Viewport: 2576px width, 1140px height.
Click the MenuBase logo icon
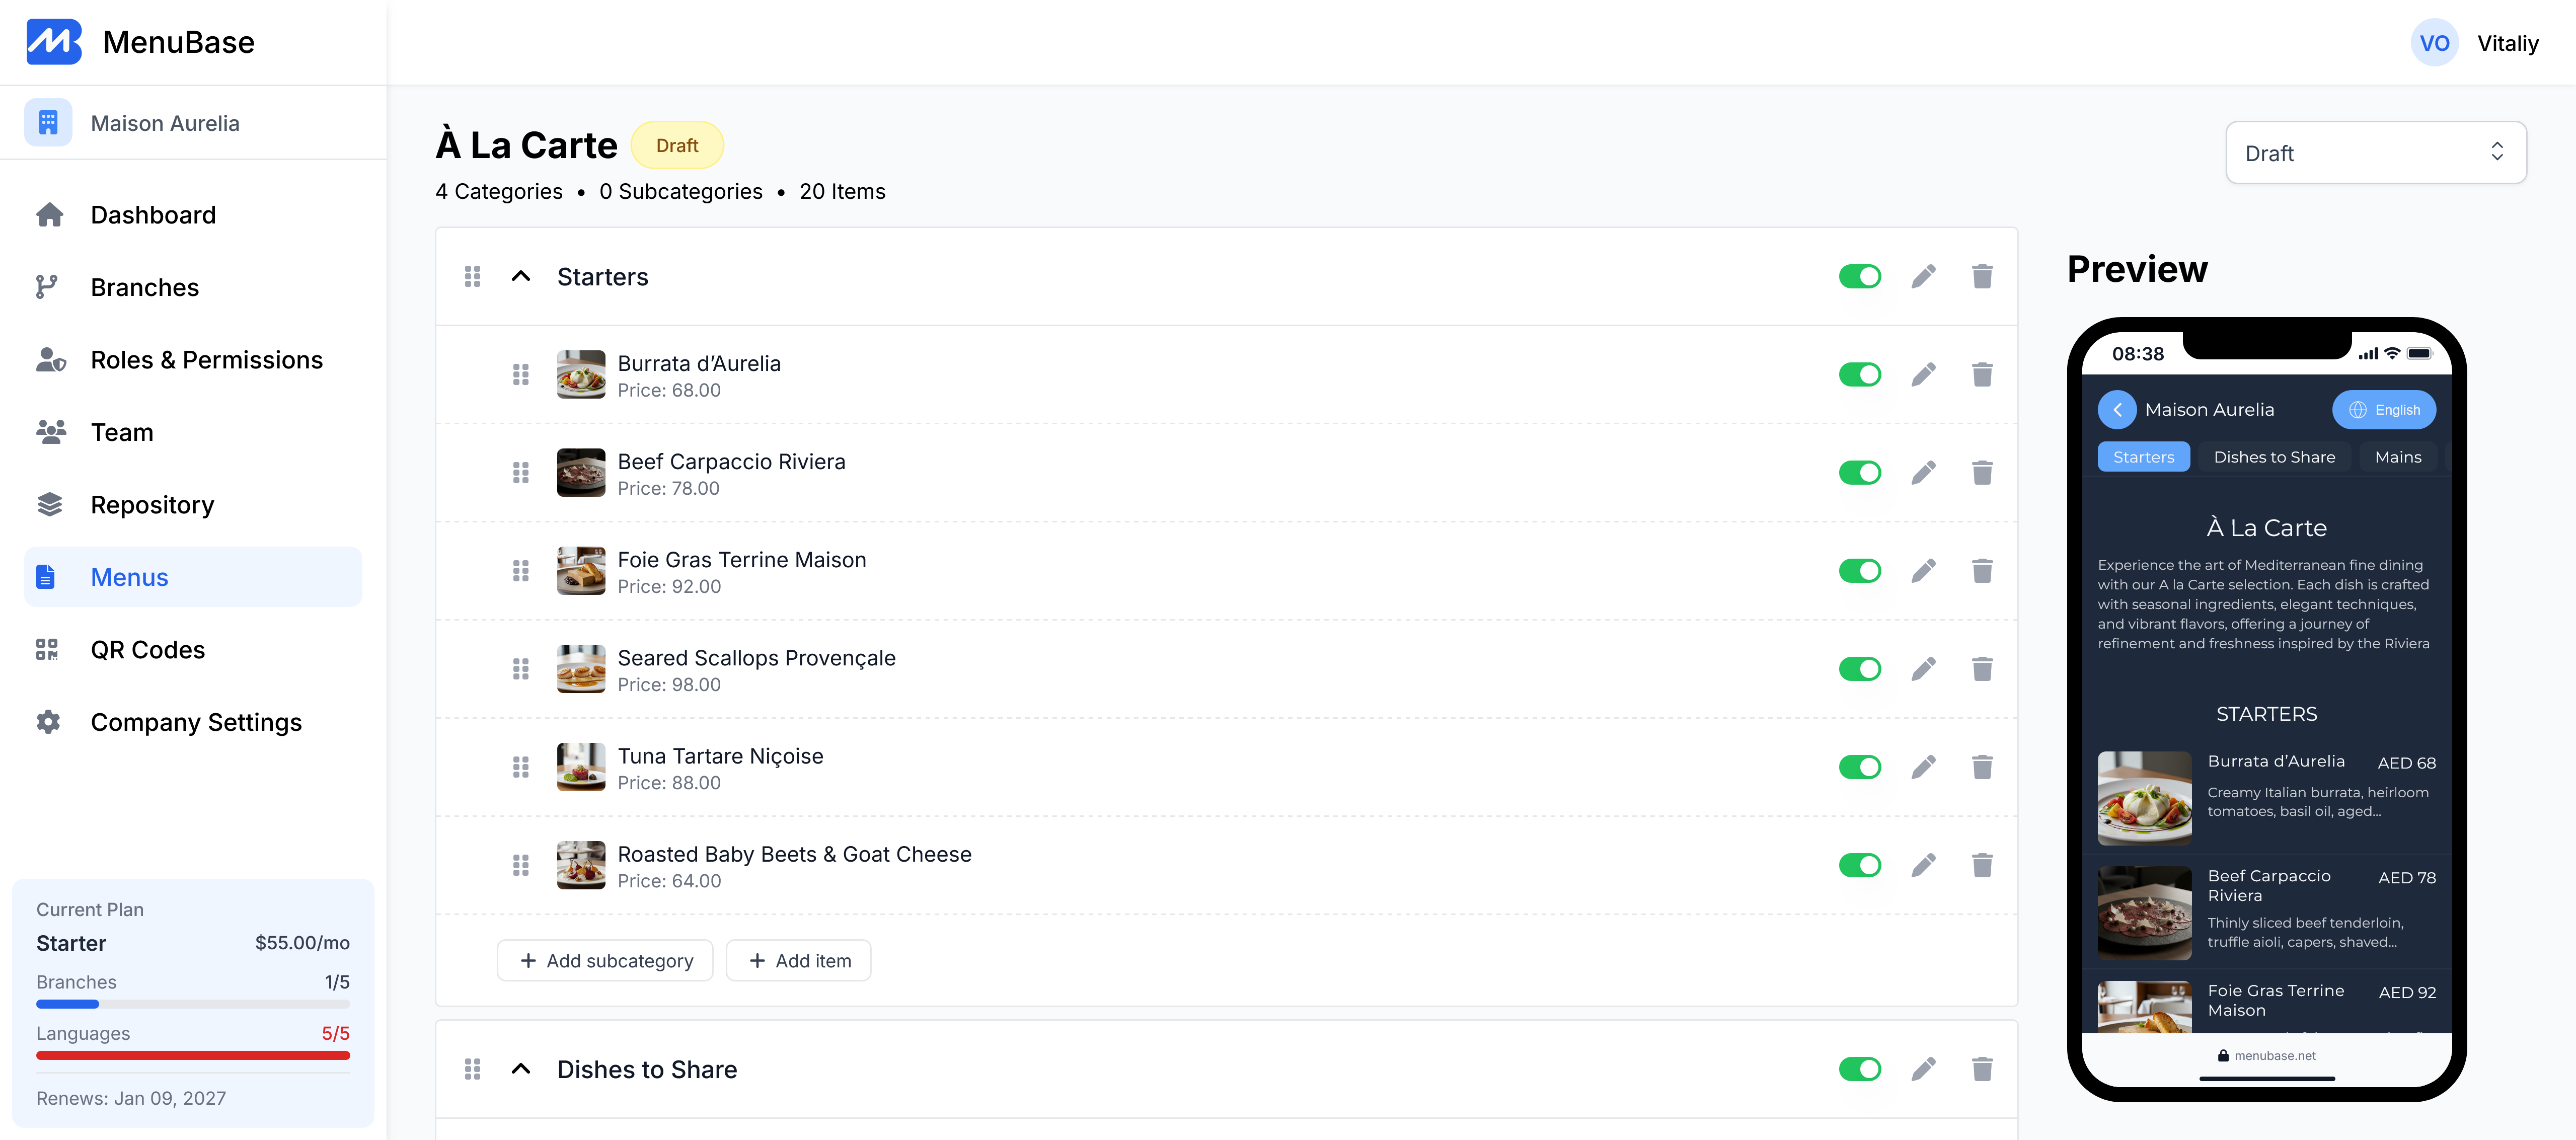coord(55,41)
